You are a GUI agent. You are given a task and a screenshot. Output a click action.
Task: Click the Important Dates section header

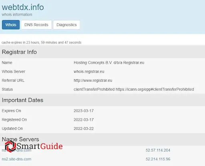coord(102,100)
